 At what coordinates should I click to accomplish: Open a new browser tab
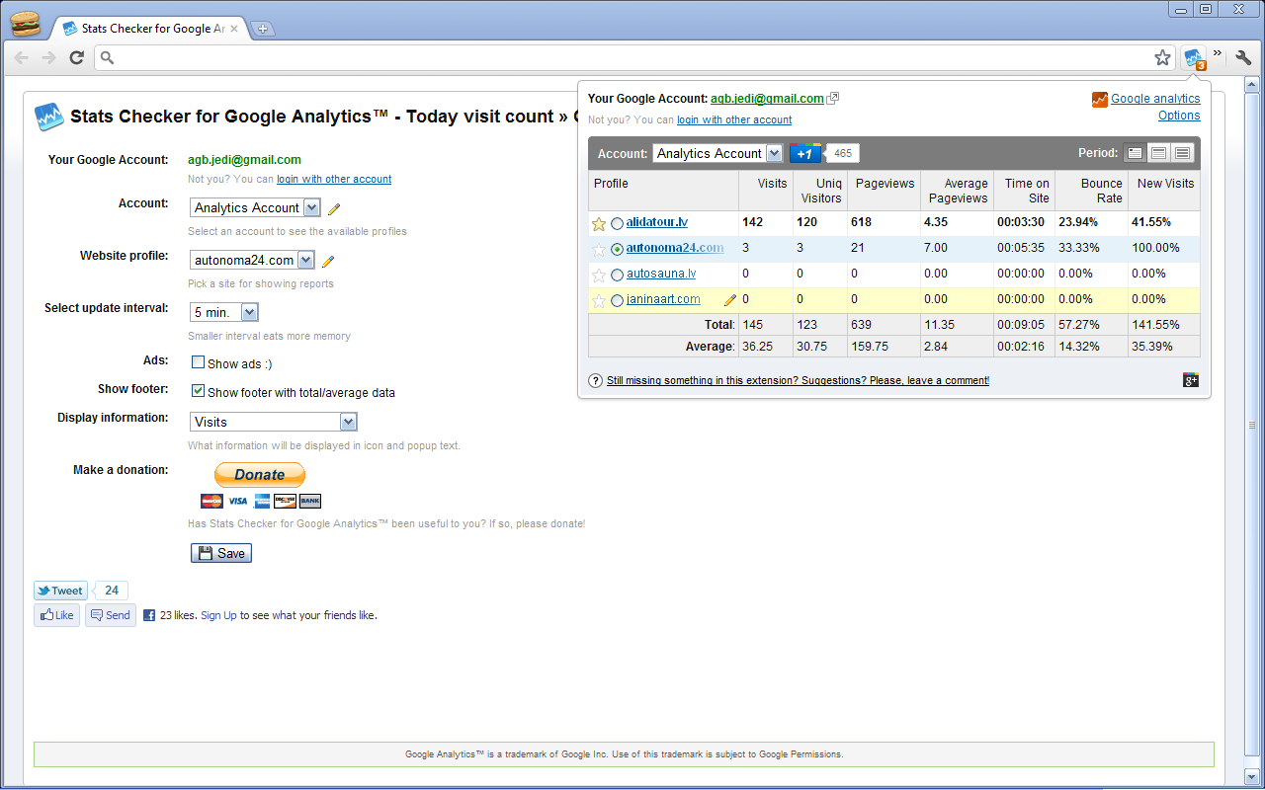262,29
